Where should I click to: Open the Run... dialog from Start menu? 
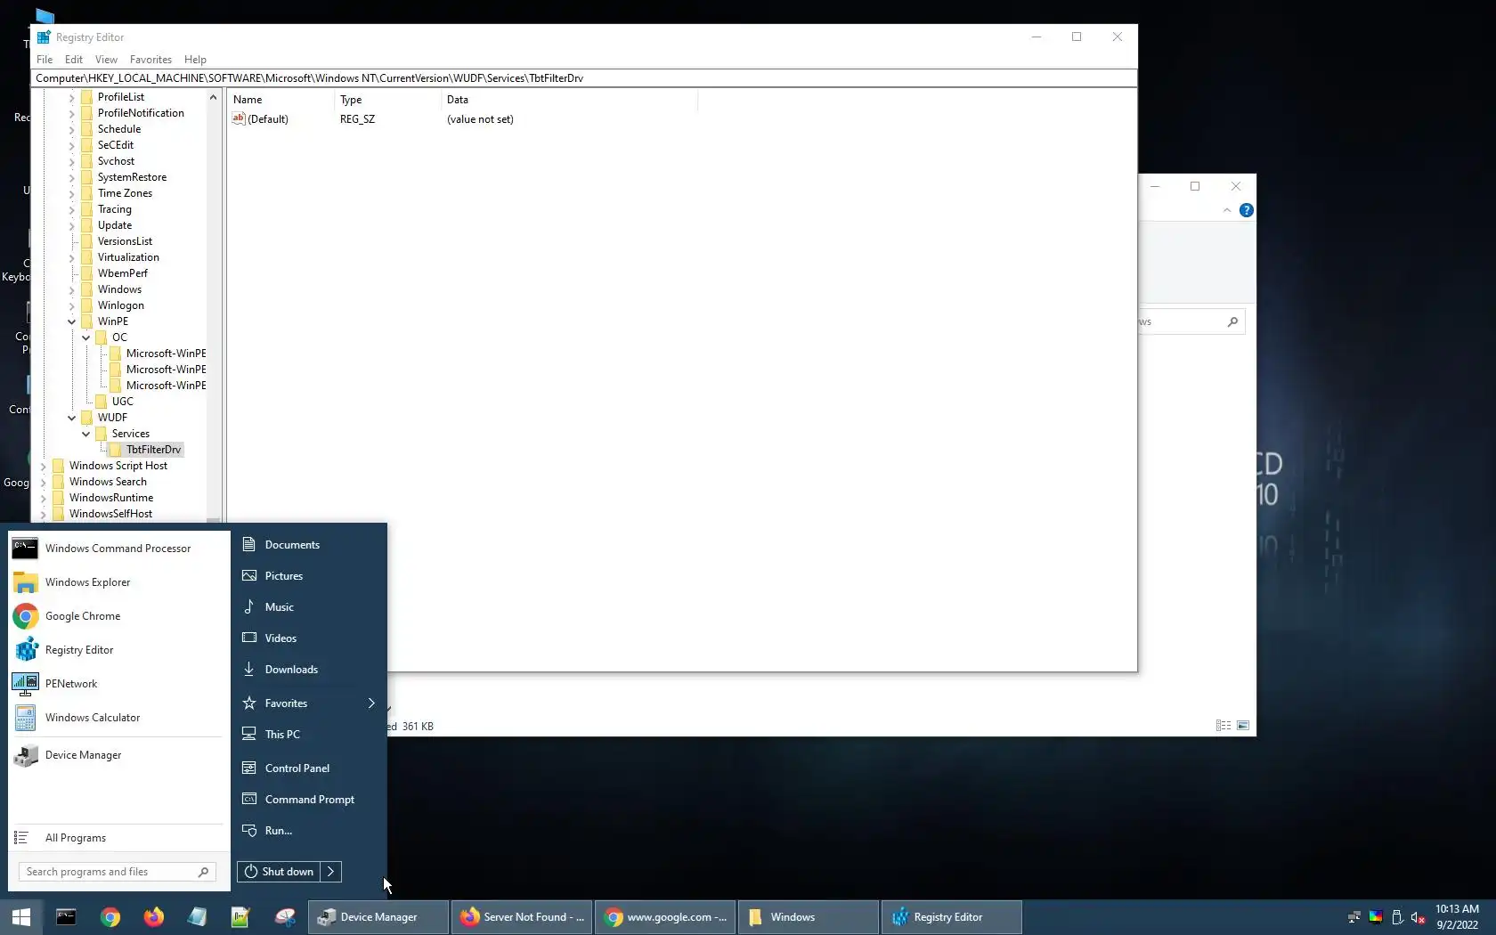(310, 831)
